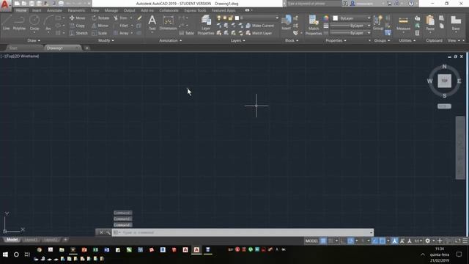Viewport: 469px width, 264px height.
Task: Click the layer color swatch
Action: [x=237, y=18]
